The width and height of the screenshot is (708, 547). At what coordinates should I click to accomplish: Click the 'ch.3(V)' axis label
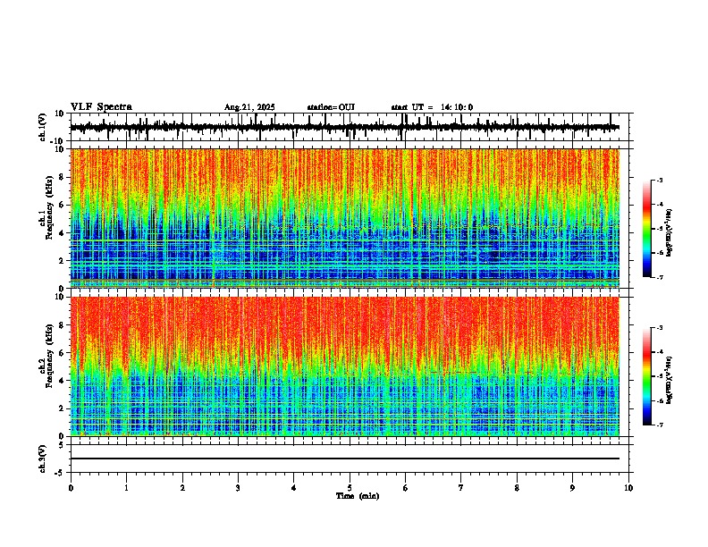pos(43,459)
